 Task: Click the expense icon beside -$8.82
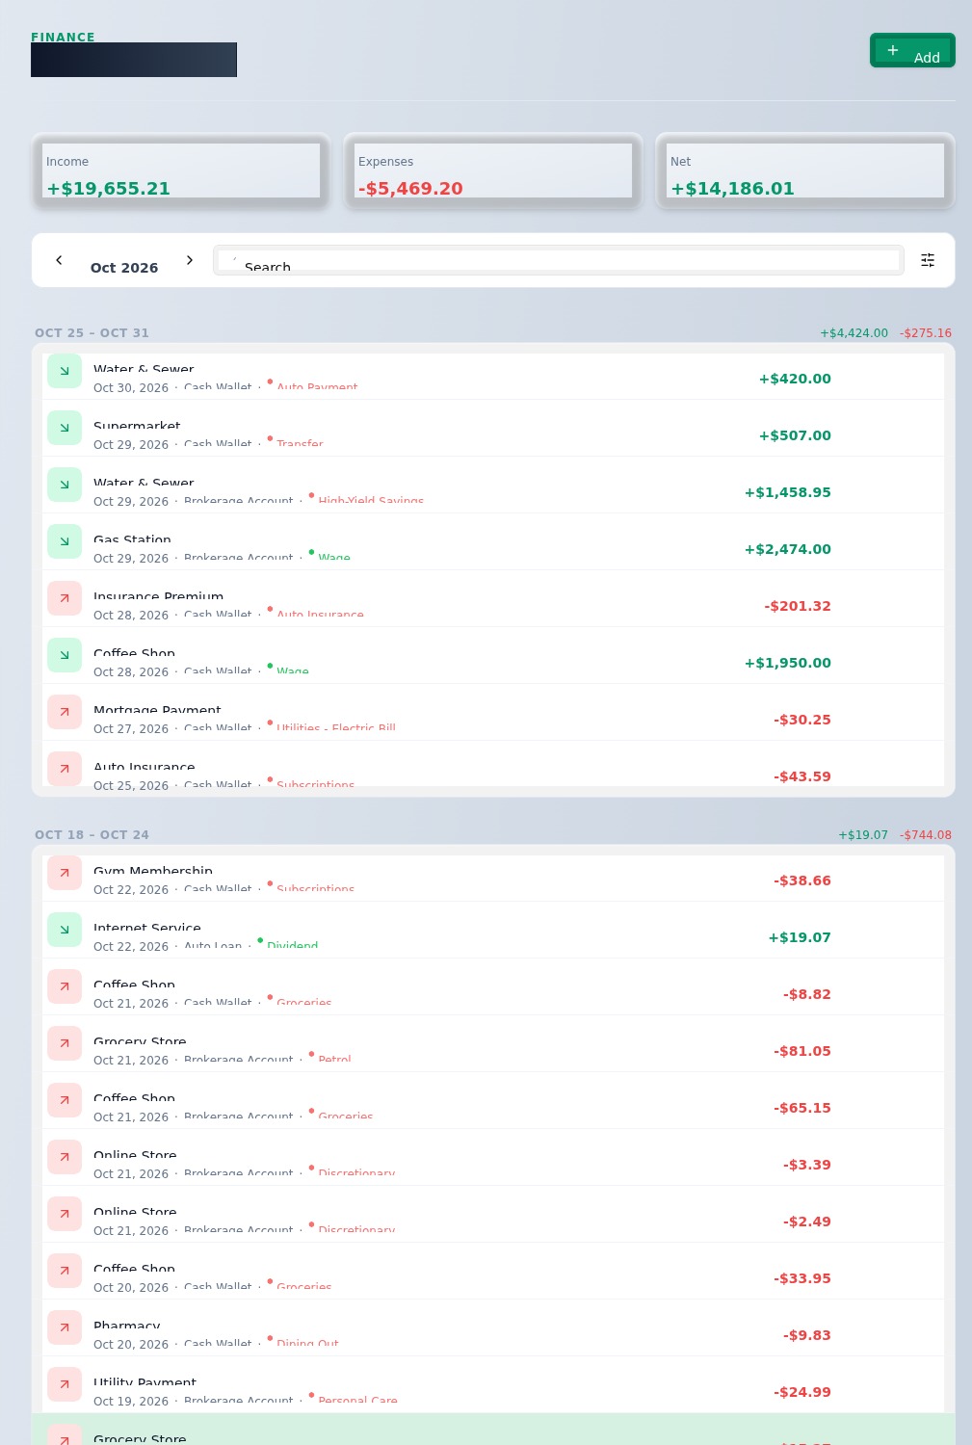tap(65, 986)
